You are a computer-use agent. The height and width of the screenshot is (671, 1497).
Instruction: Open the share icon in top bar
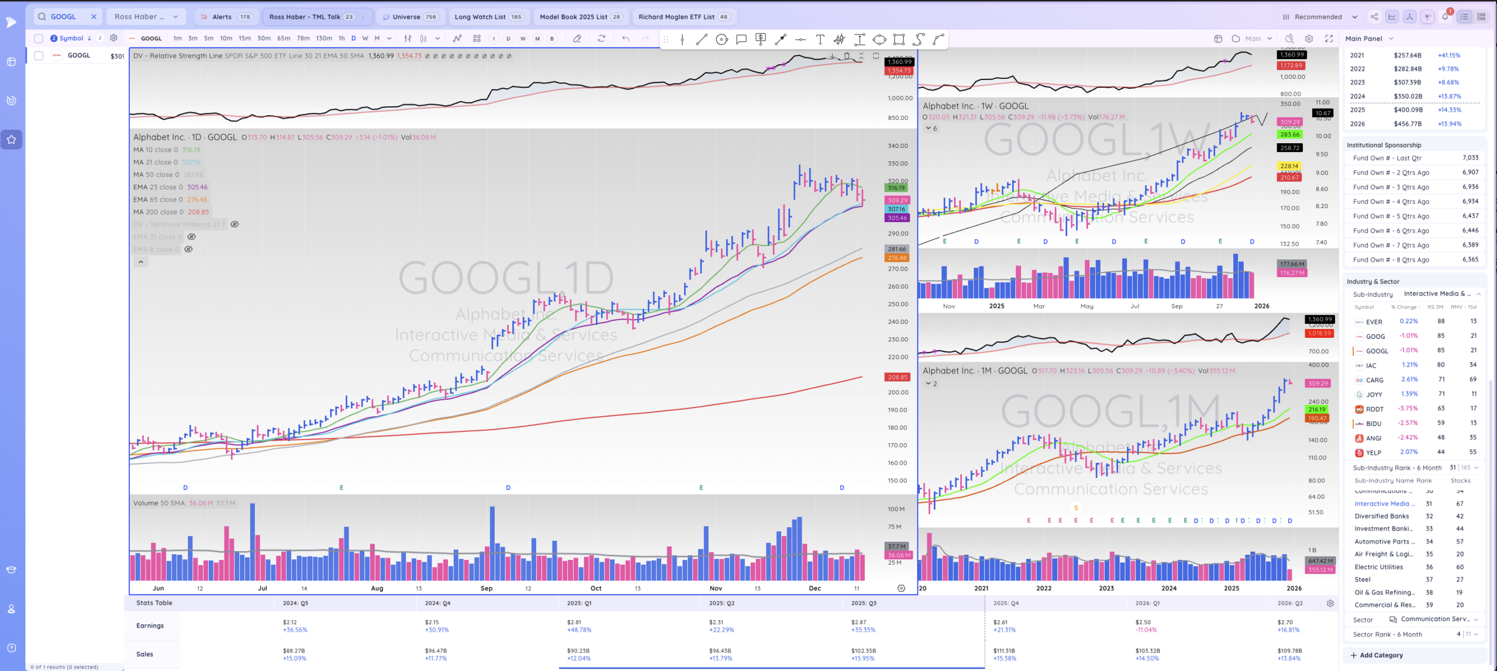(x=1374, y=17)
